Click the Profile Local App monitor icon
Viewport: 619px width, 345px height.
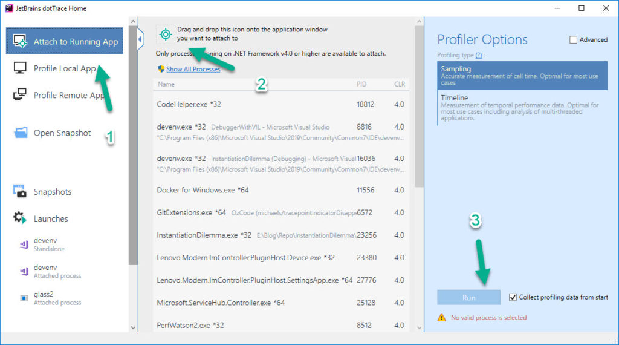coord(20,68)
